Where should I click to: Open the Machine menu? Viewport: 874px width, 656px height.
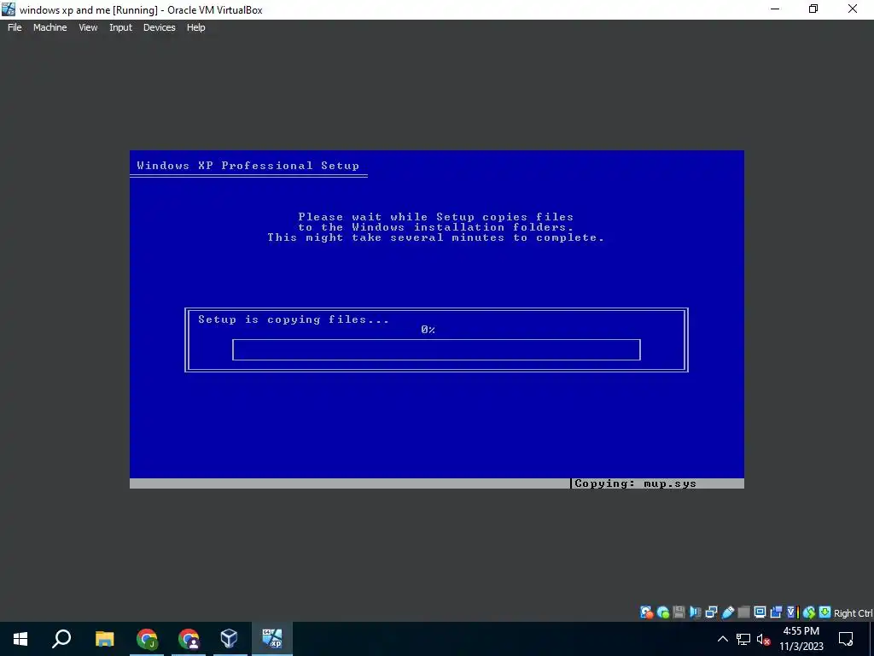click(x=50, y=27)
